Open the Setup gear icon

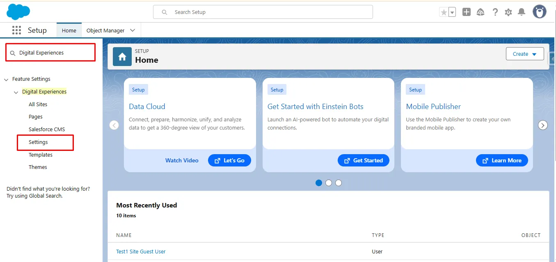tap(508, 12)
